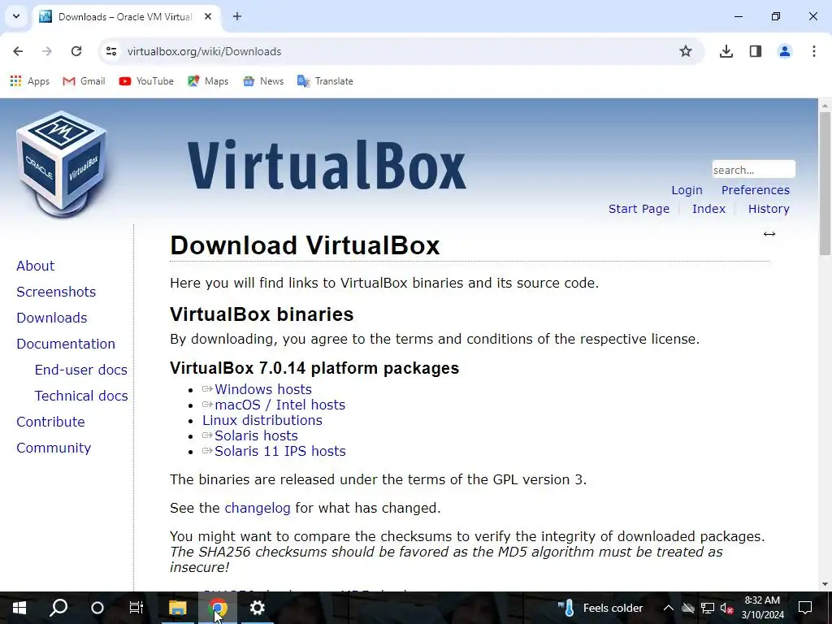This screenshot has width=832, height=624.
Task: Click the Chrome taskbar icon
Action: tap(218, 608)
